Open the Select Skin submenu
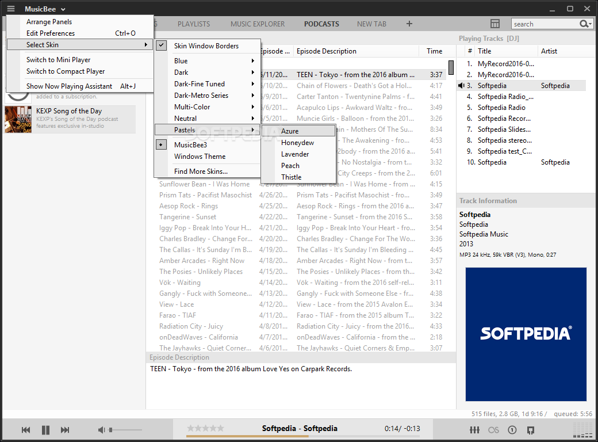The width and height of the screenshot is (598, 442). point(80,45)
